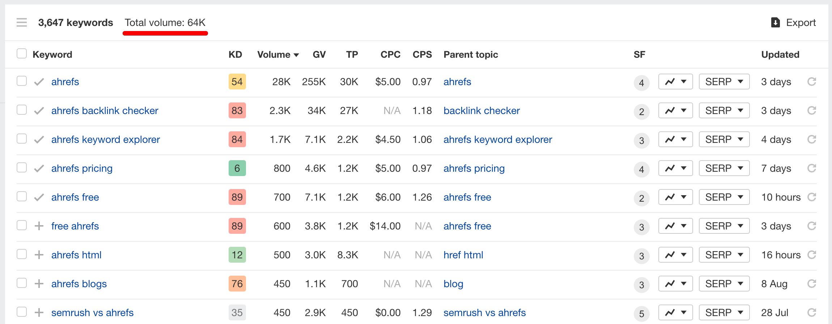The width and height of the screenshot is (832, 324).
Task: Add 'ahrefs html' with plus icon
Action: tap(39, 255)
